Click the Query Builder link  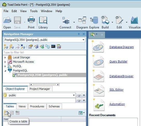click(x=118, y=61)
